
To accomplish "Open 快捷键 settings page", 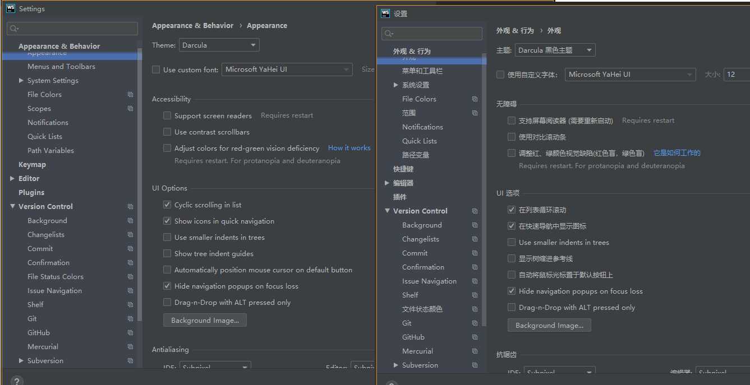I will (x=403, y=169).
